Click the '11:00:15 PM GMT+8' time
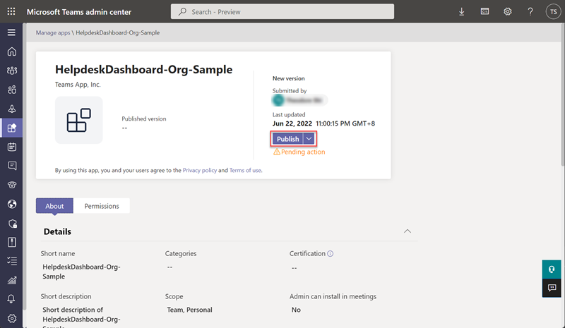This screenshot has height=328, width=565. click(x=345, y=123)
